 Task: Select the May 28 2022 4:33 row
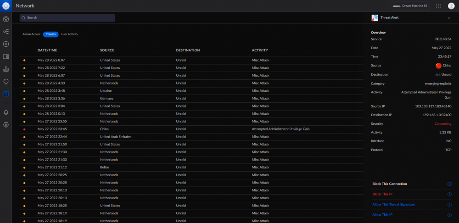coord(191,83)
